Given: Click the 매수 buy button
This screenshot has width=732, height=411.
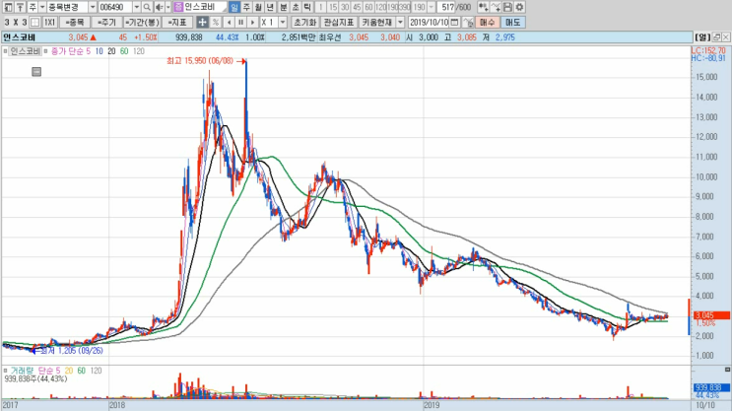Looking at the screenshot, I should tap(488, 22).
